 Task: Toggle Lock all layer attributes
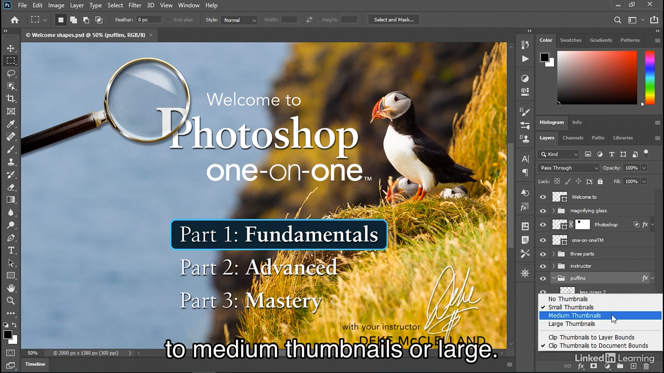600,181
